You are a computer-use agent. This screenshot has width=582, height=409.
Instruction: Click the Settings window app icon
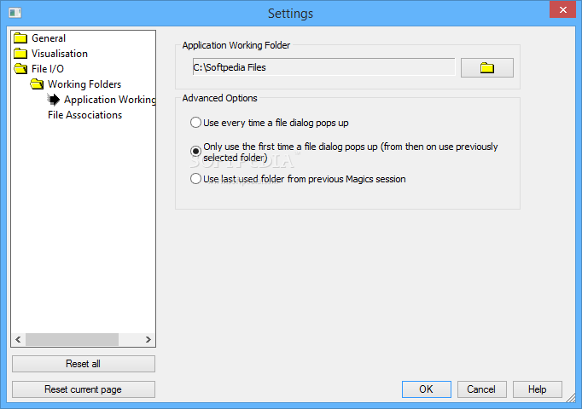(15, 13)
